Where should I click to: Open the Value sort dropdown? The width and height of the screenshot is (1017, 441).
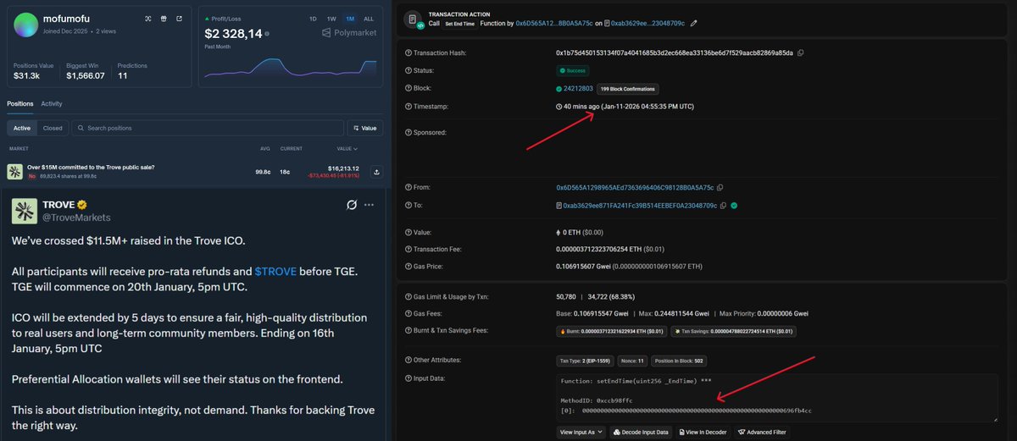365,128
